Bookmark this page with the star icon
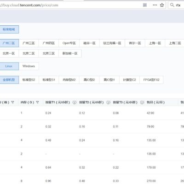This screenshot has width=184, height=184. 162,5
